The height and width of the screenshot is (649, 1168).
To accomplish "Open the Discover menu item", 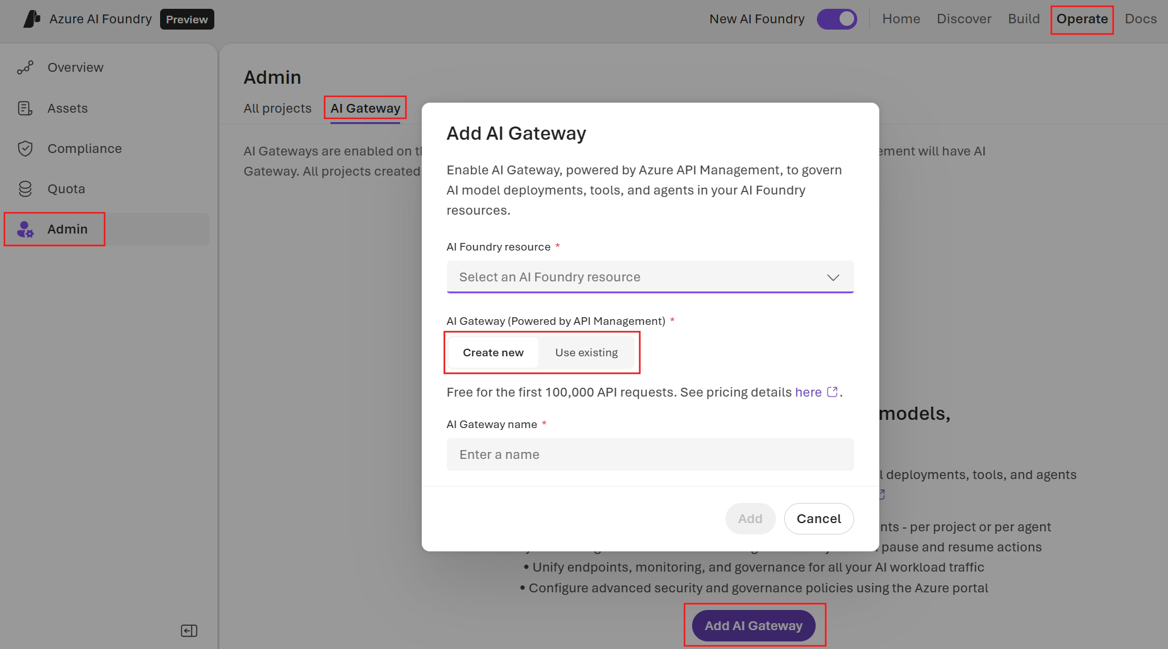I will click(x=964, y=19).
